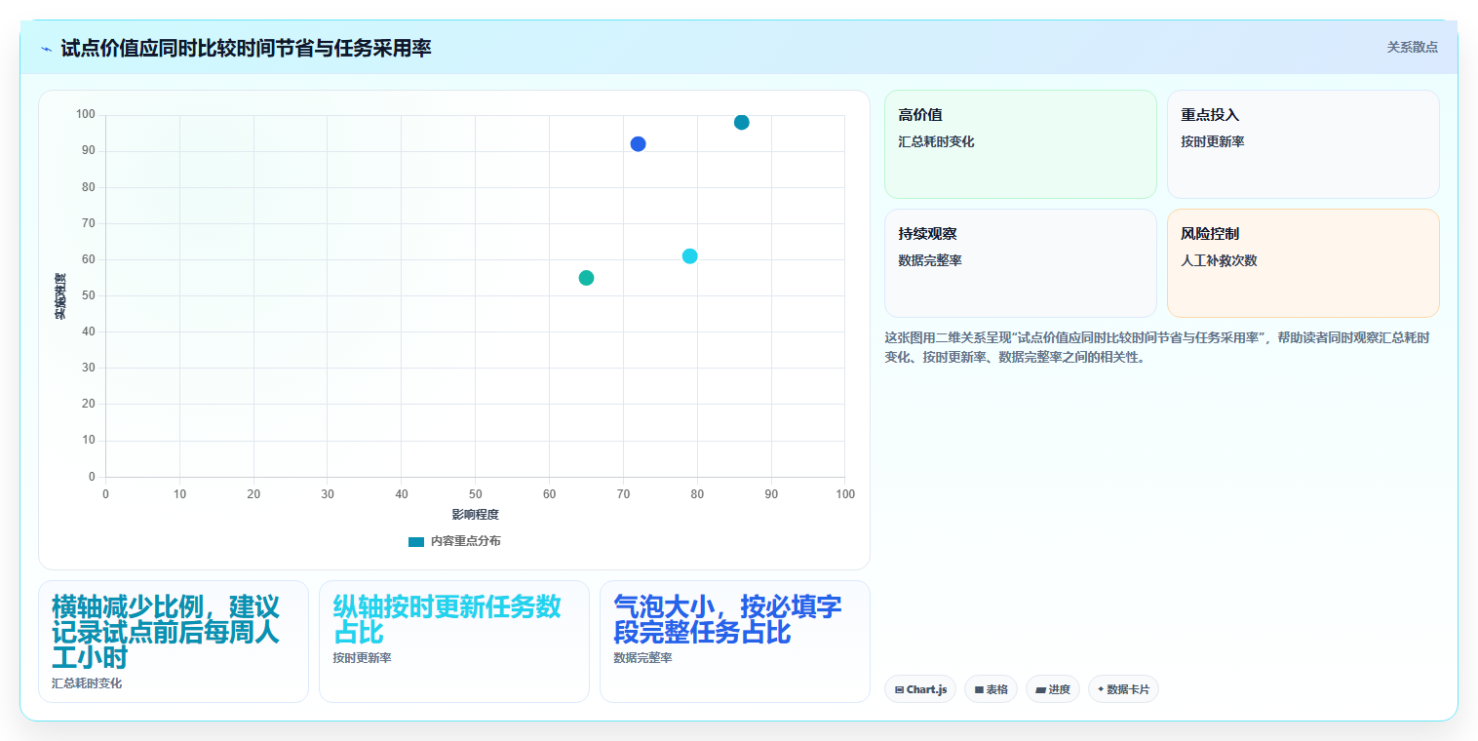The image size is (1478, 741).
Task: Click 汇总耗时变化 in the 高价值 card
Action: pos(936,141)
